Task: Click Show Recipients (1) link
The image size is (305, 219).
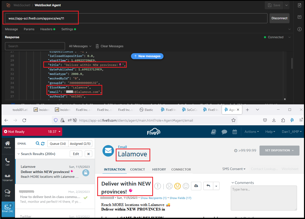Action: 153,198
